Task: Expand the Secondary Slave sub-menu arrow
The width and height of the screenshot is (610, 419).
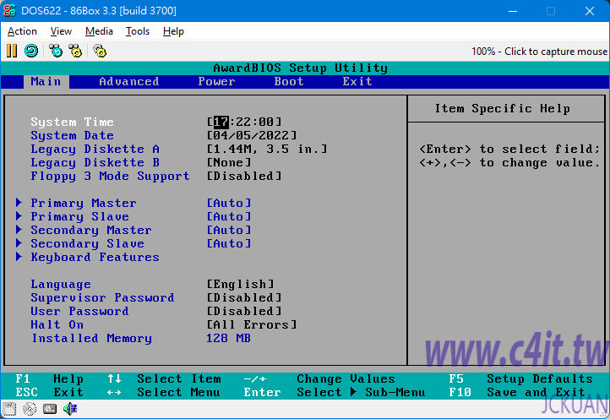Action: tap(19, 243)
